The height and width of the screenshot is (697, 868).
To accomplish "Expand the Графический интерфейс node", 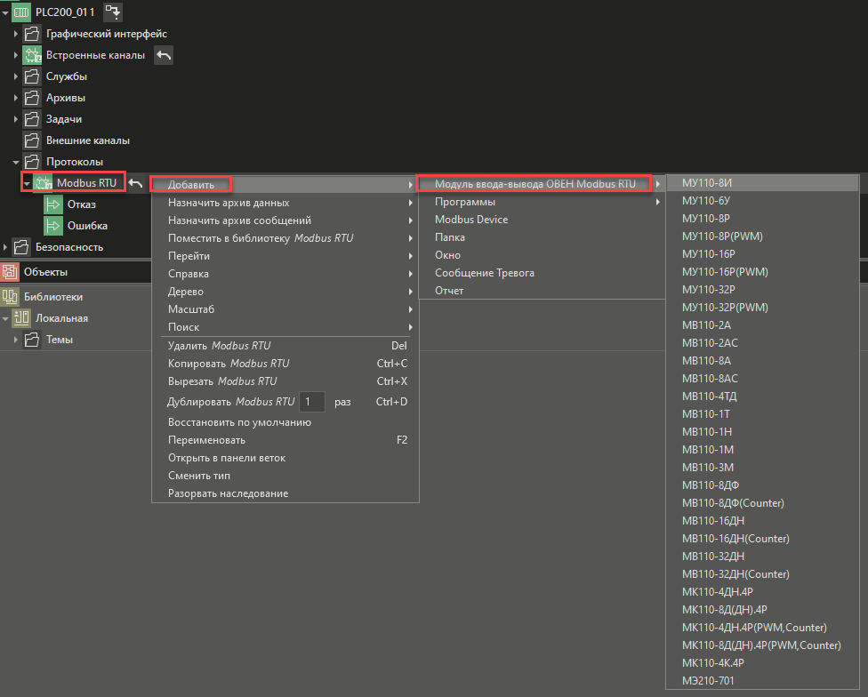I will (16, 34).
